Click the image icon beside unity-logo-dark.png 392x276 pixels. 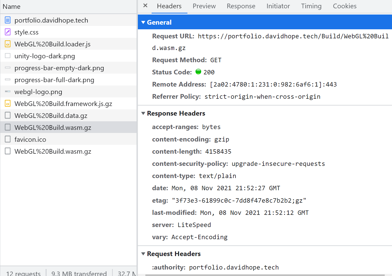click(x=8, y=56)
